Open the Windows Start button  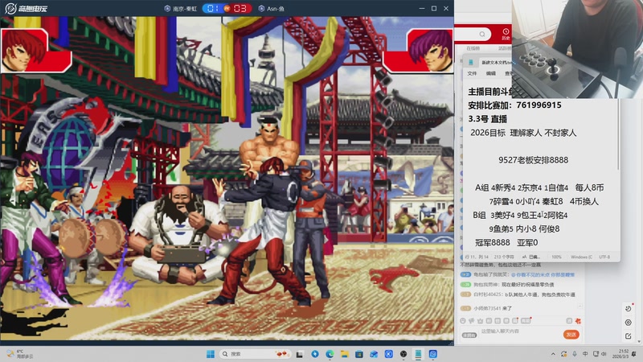(x=211, y=354)
